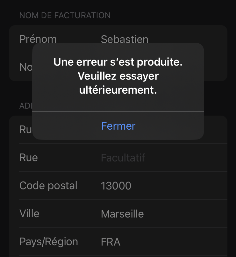Open the Pays/Région selector showing FRA
The width and height of the screenshot is (236, 257).
tap(111, 242)
